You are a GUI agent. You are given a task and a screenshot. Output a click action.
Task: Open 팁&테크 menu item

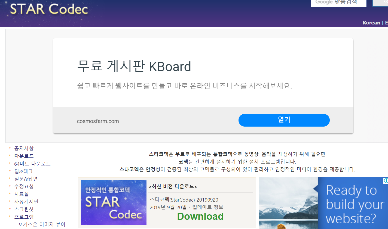(x=23, y=171)
